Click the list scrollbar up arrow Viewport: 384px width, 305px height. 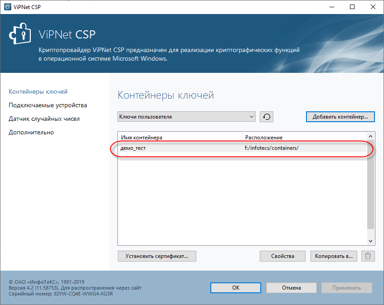[370, 136]
